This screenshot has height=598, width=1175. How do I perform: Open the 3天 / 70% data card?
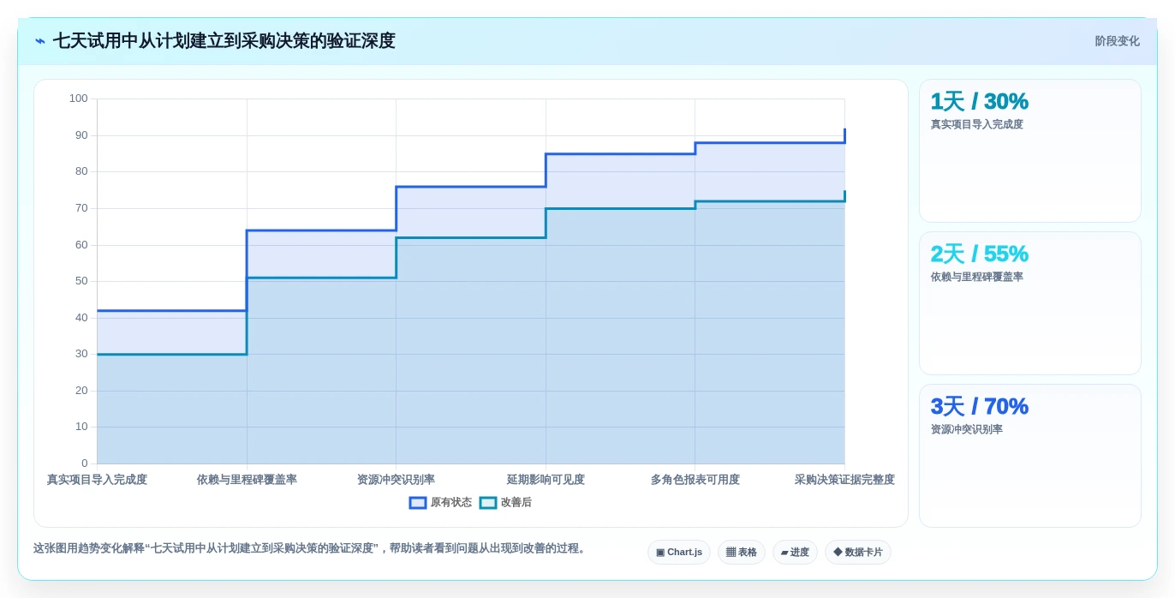(1030, 456)
